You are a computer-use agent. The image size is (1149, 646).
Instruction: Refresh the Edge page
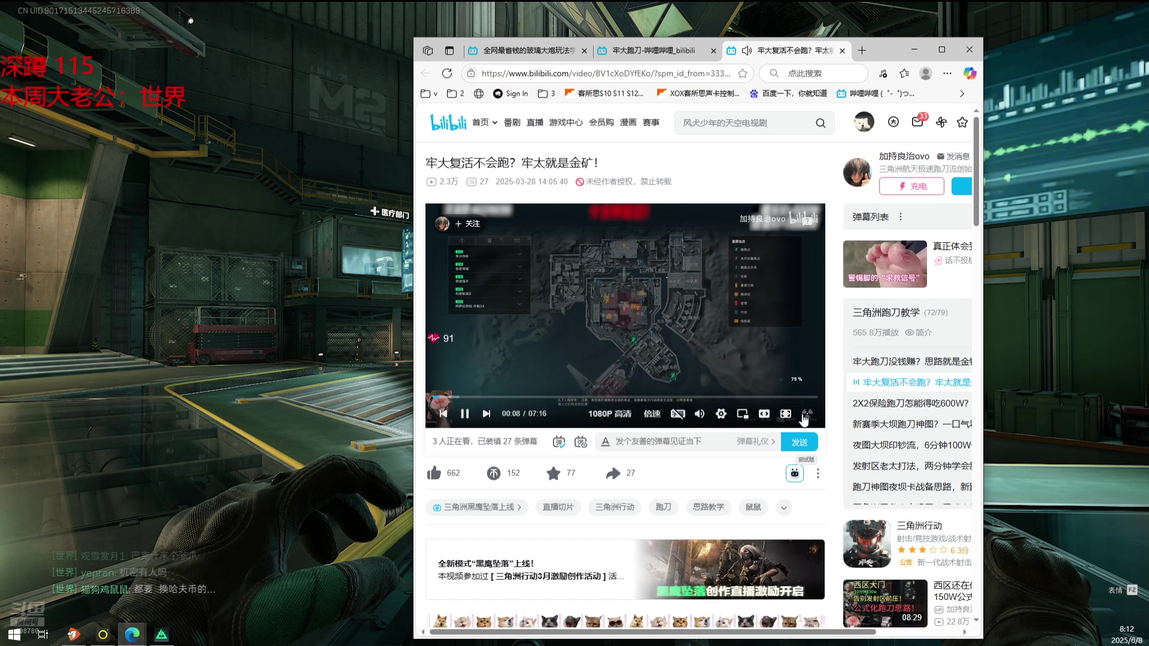click(x=447, y=73)
